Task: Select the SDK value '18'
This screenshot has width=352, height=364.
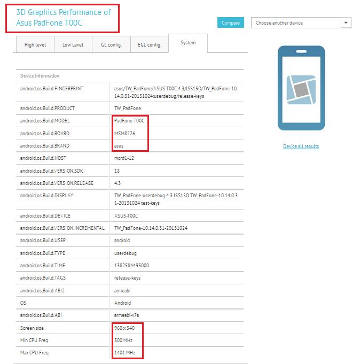Action: [x=117, y=171]
